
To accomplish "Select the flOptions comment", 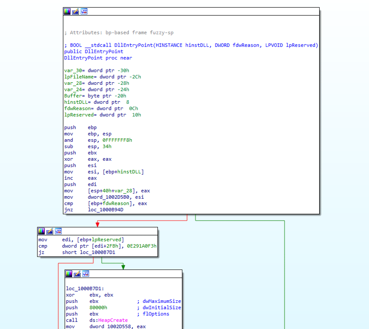I will pos(153,314).
